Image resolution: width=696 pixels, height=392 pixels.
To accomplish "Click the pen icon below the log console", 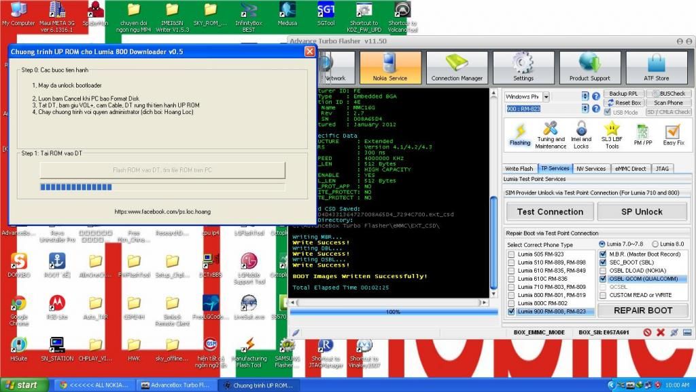I will pyautogui.click(x=296, y=332).
